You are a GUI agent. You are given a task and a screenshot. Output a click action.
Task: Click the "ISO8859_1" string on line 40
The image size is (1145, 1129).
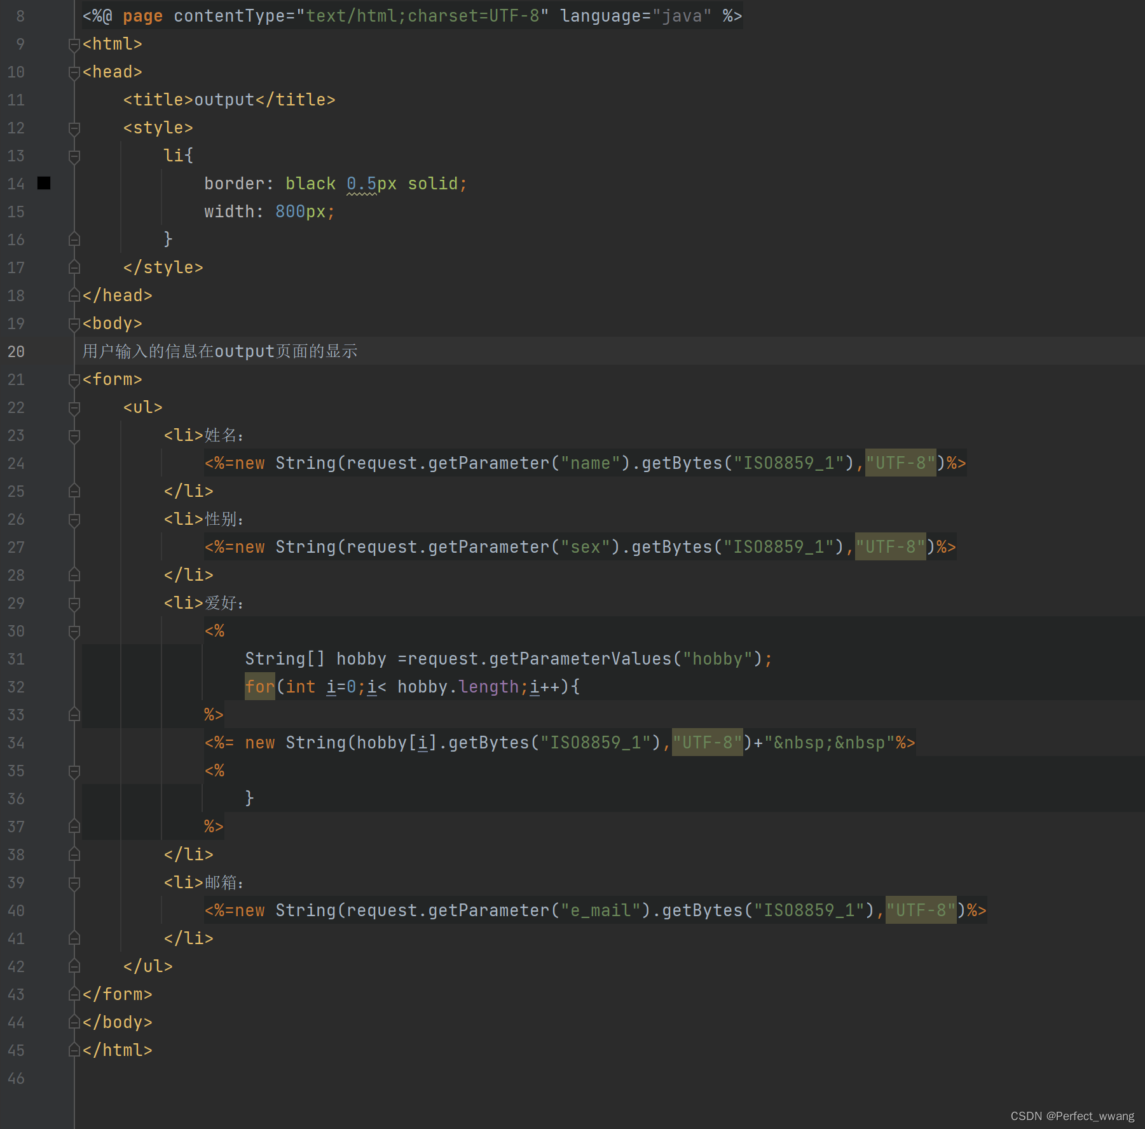tap(809, 910)
